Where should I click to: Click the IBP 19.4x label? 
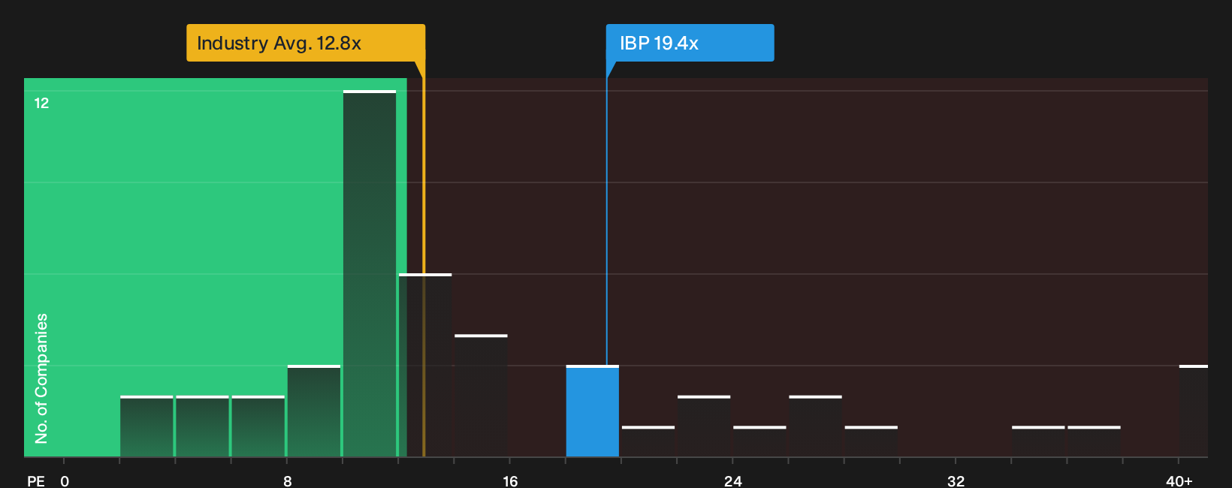pyautogui.click(x=690, y=43)
